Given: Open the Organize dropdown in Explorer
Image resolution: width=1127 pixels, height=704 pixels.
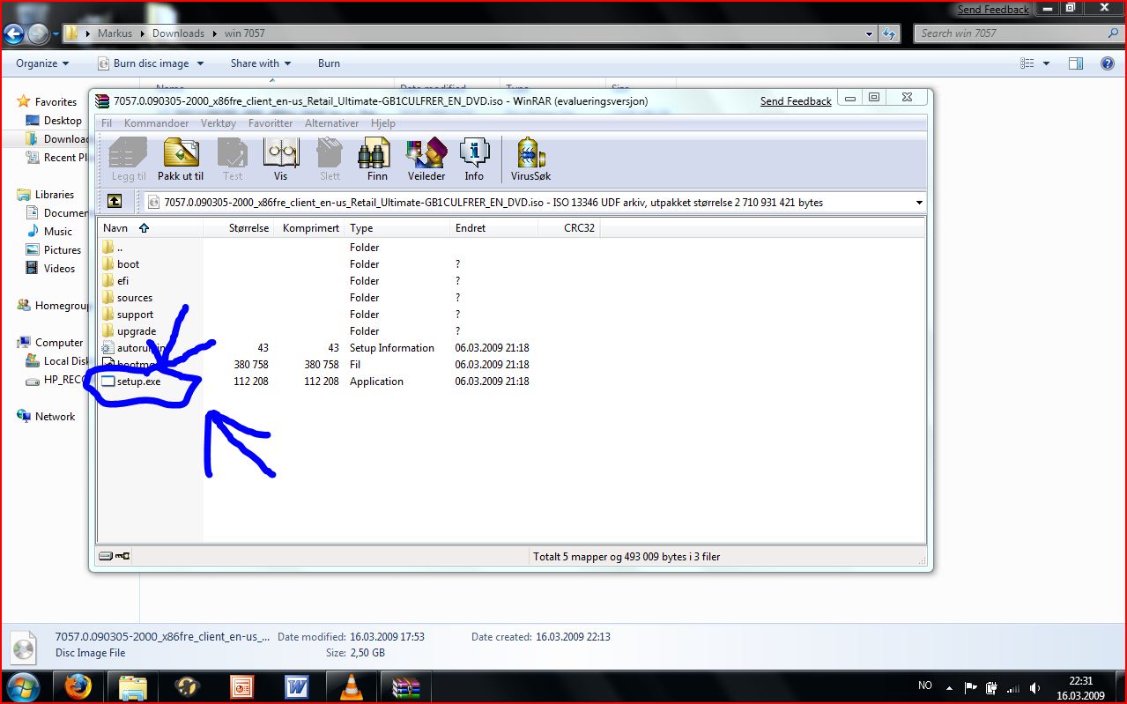Looking at the screenshot, I should point(41,63).
